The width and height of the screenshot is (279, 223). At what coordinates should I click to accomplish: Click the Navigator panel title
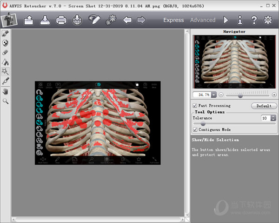click(234, 32)
